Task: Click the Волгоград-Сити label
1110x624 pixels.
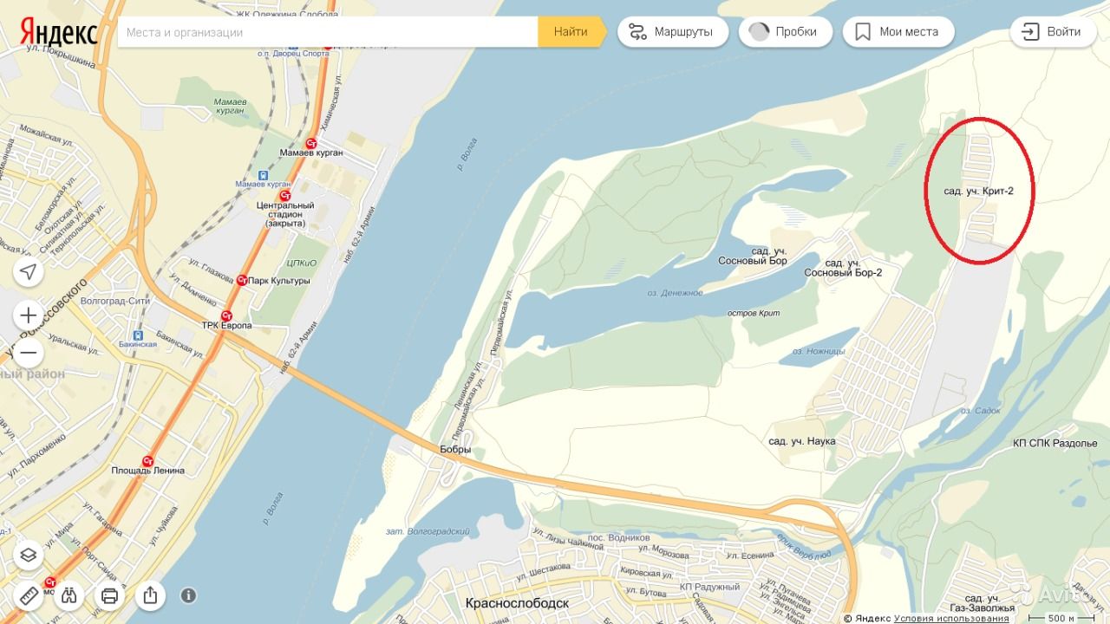Action: pos(114,301)
